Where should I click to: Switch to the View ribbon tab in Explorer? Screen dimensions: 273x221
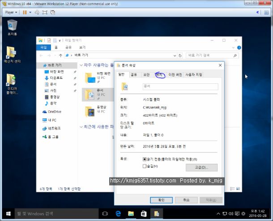(82, 47)
